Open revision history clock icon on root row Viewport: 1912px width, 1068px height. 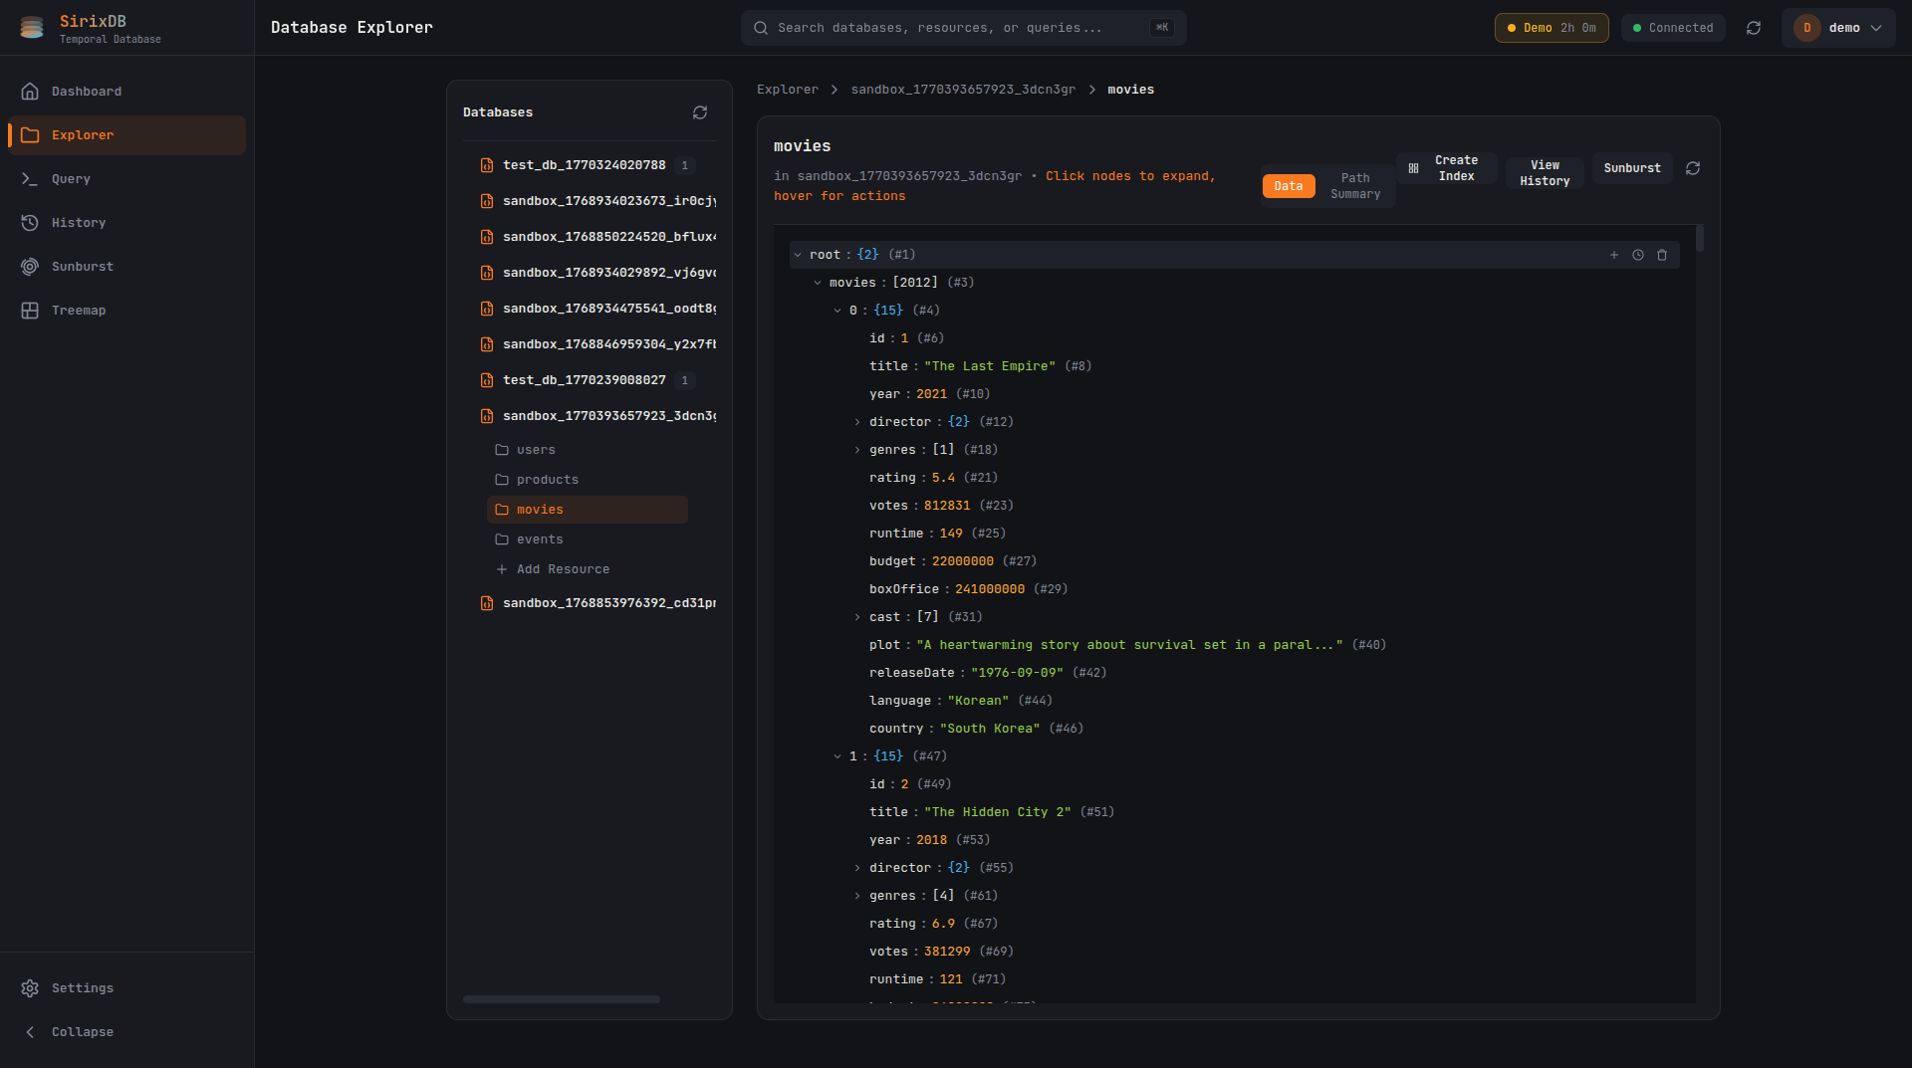1638,255
